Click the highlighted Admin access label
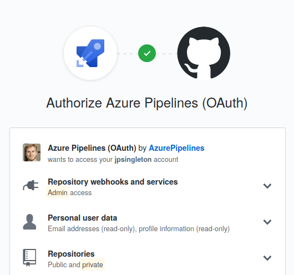 point(58,192)
